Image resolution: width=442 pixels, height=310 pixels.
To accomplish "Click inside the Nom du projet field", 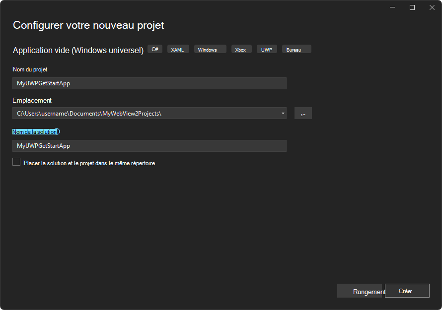I will tap(149, 83).
